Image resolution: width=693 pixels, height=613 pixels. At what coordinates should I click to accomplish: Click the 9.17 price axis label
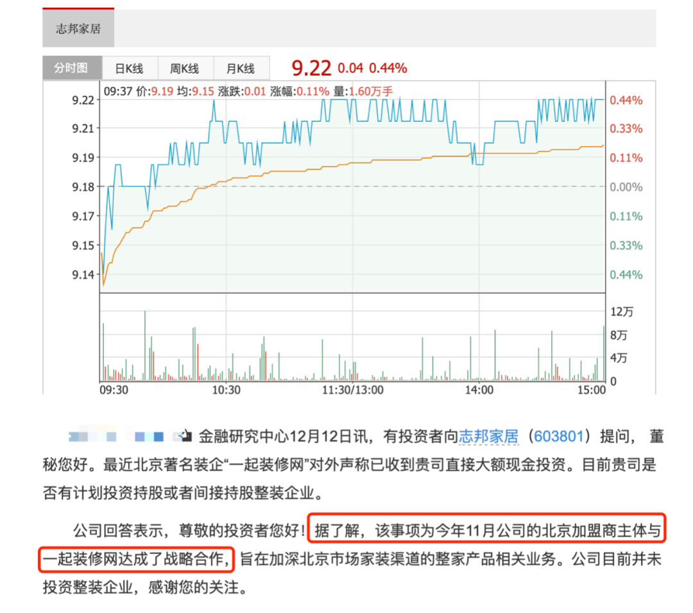coord(83,216)
